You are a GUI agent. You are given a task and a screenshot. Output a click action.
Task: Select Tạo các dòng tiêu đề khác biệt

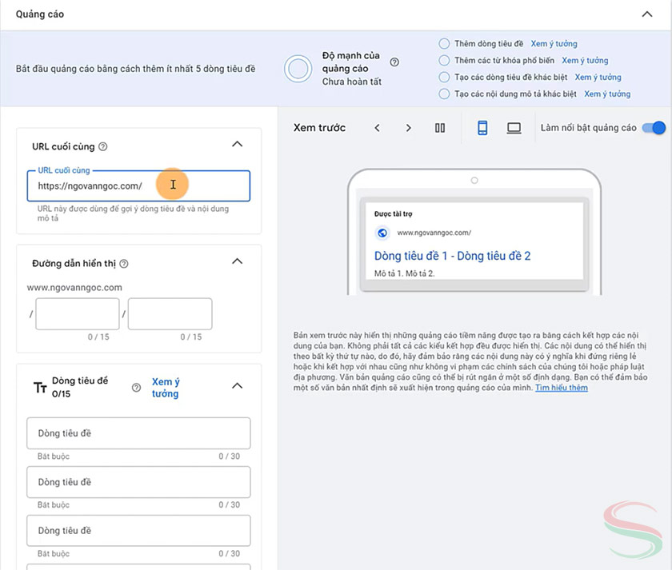(444, 78)
